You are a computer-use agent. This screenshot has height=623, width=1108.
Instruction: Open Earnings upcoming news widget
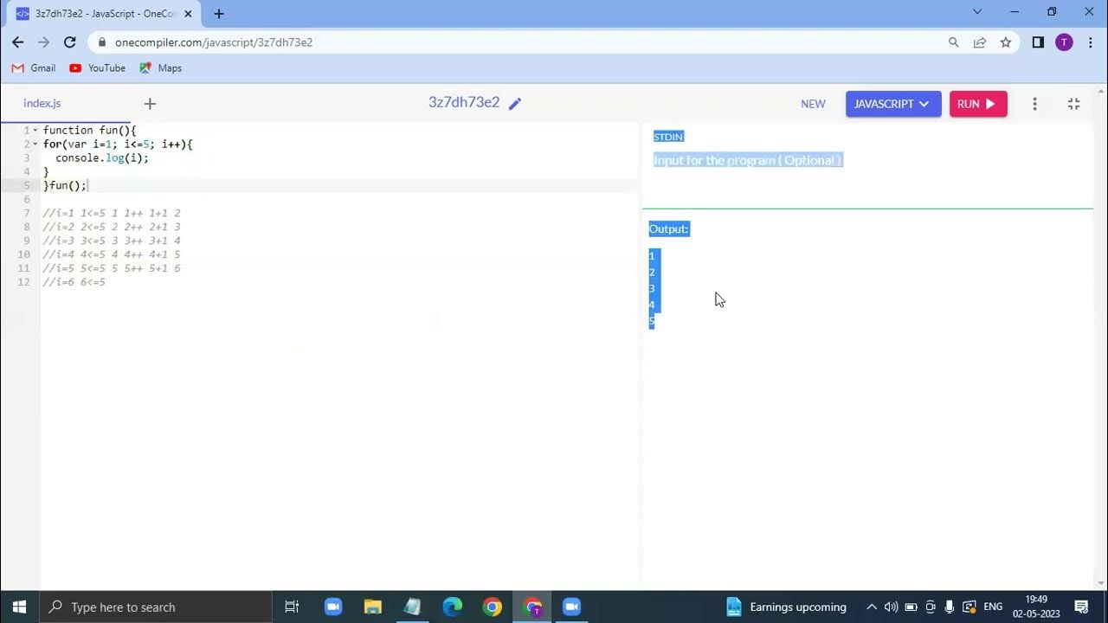pyautogui.click(x=786, y=607)
